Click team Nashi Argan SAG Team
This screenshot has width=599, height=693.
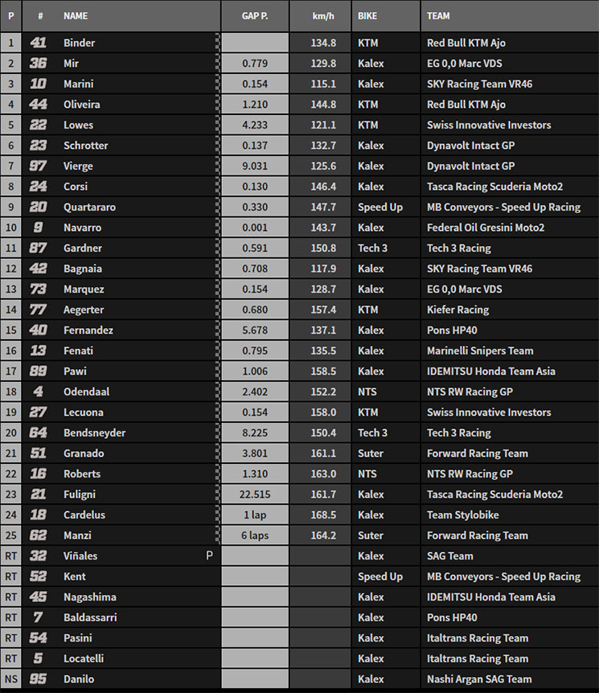coord(479,679)
